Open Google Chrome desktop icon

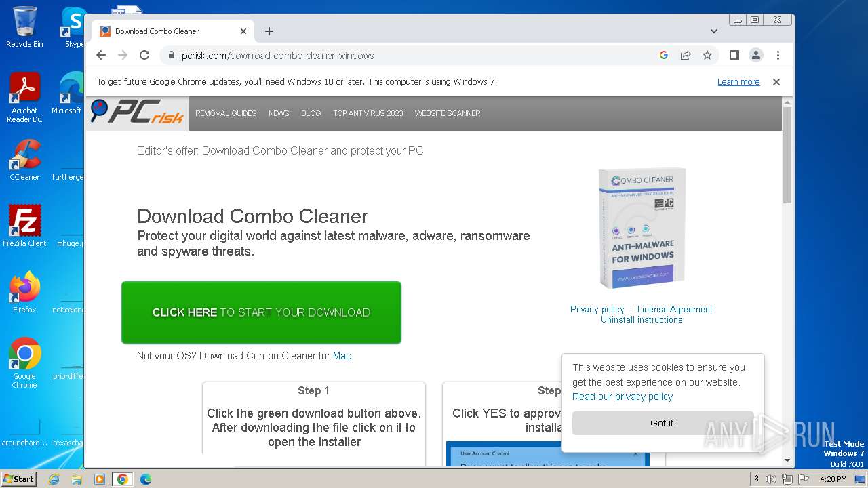click(24, 363)
